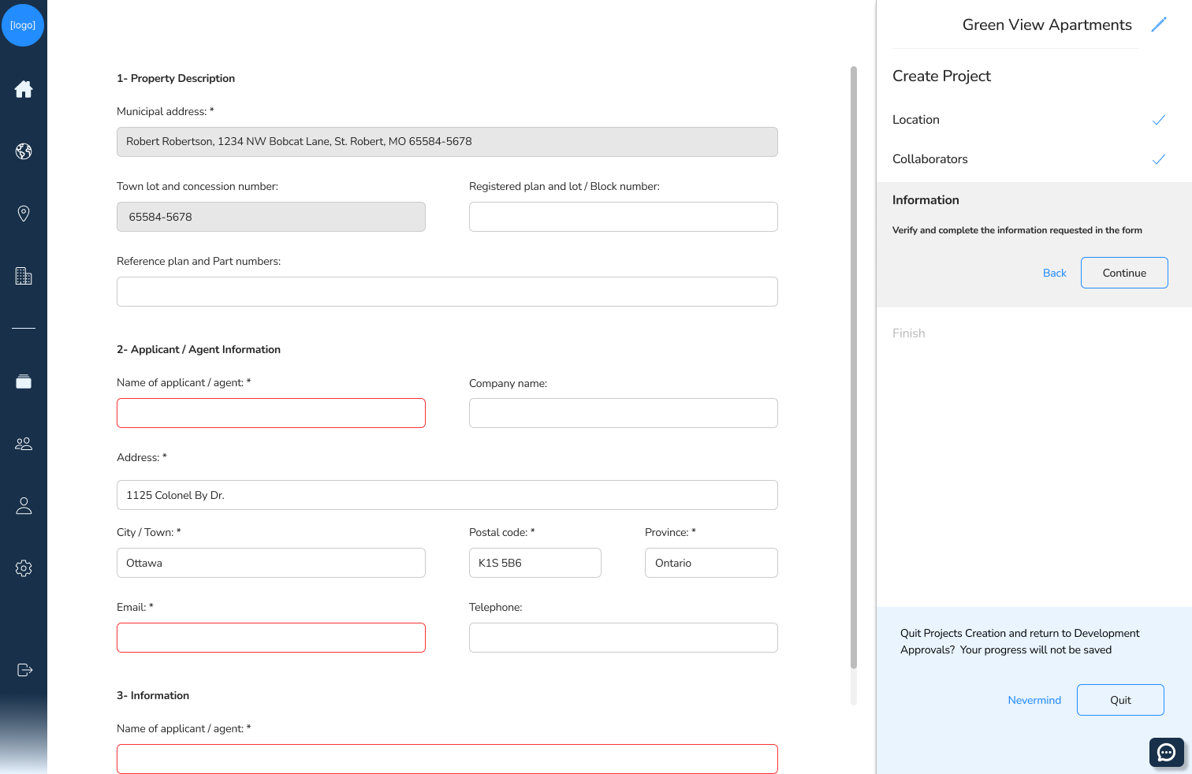
Task: Select the Information step
Action: (926, 200)
